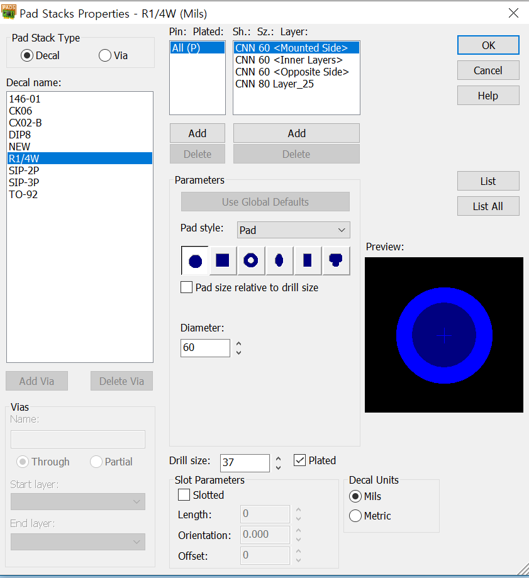Screen dimensions: 529x578
Task: Choose the annular ring pad shape
Action: pos(251,261)
